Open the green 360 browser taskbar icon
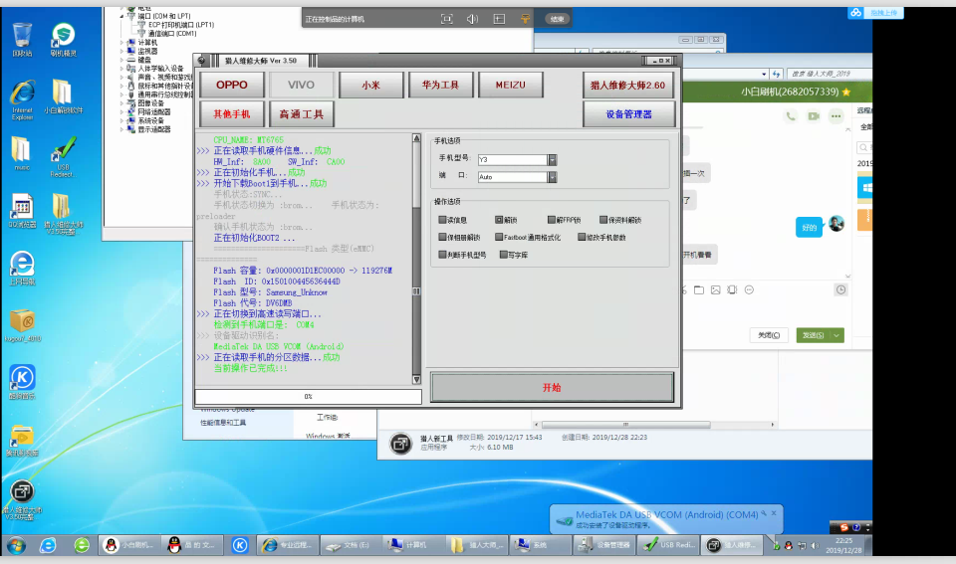 click(x=82, y=545)
